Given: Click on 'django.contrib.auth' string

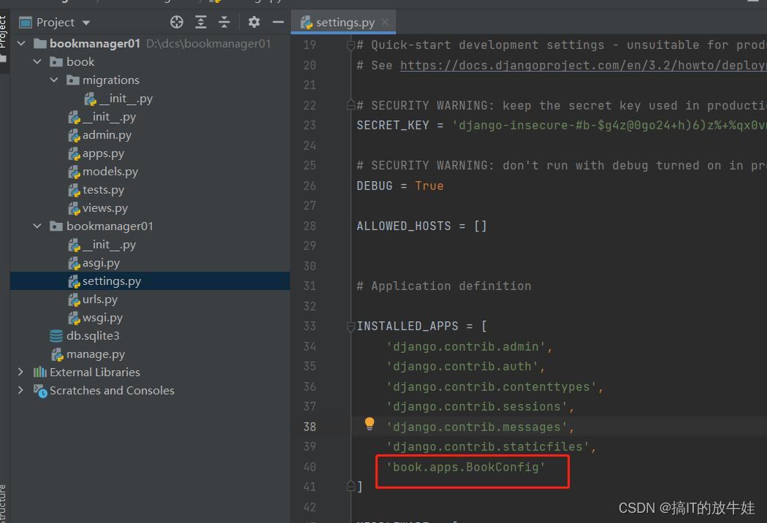Looking at the screenshot, I should (462, 367).
